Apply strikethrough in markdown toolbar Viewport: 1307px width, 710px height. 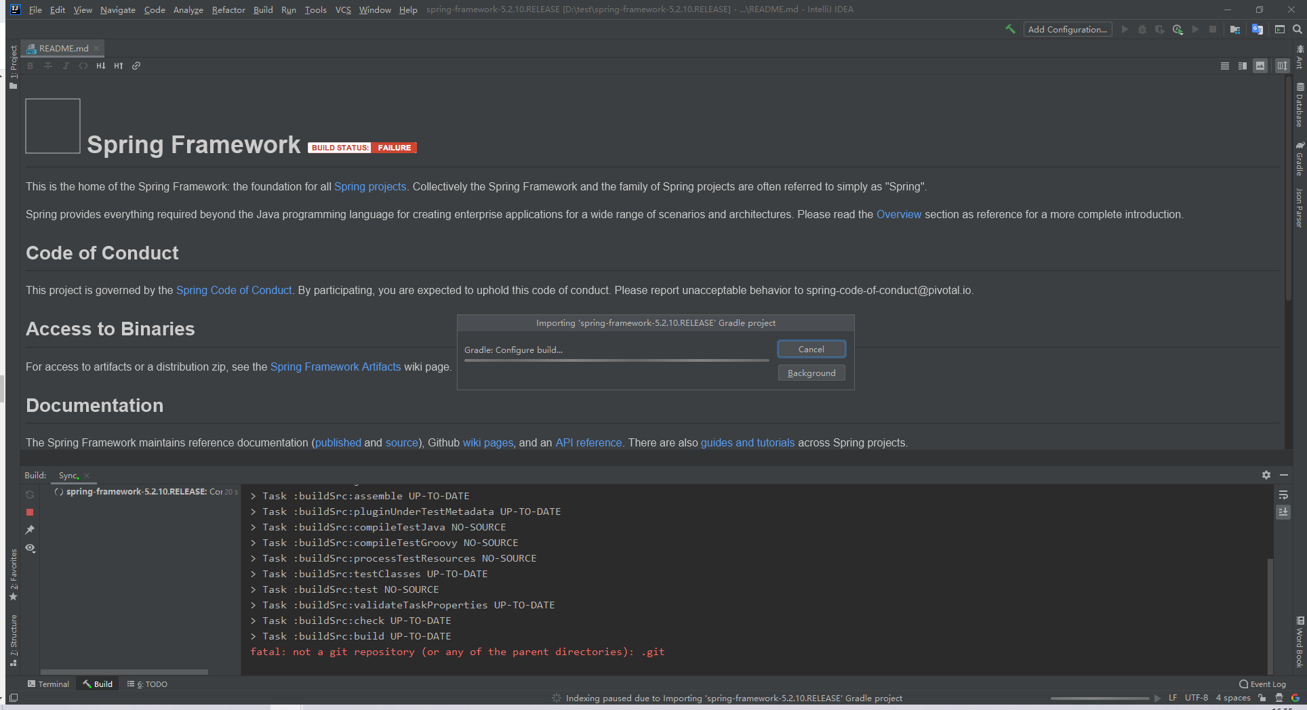coord(48,66)
